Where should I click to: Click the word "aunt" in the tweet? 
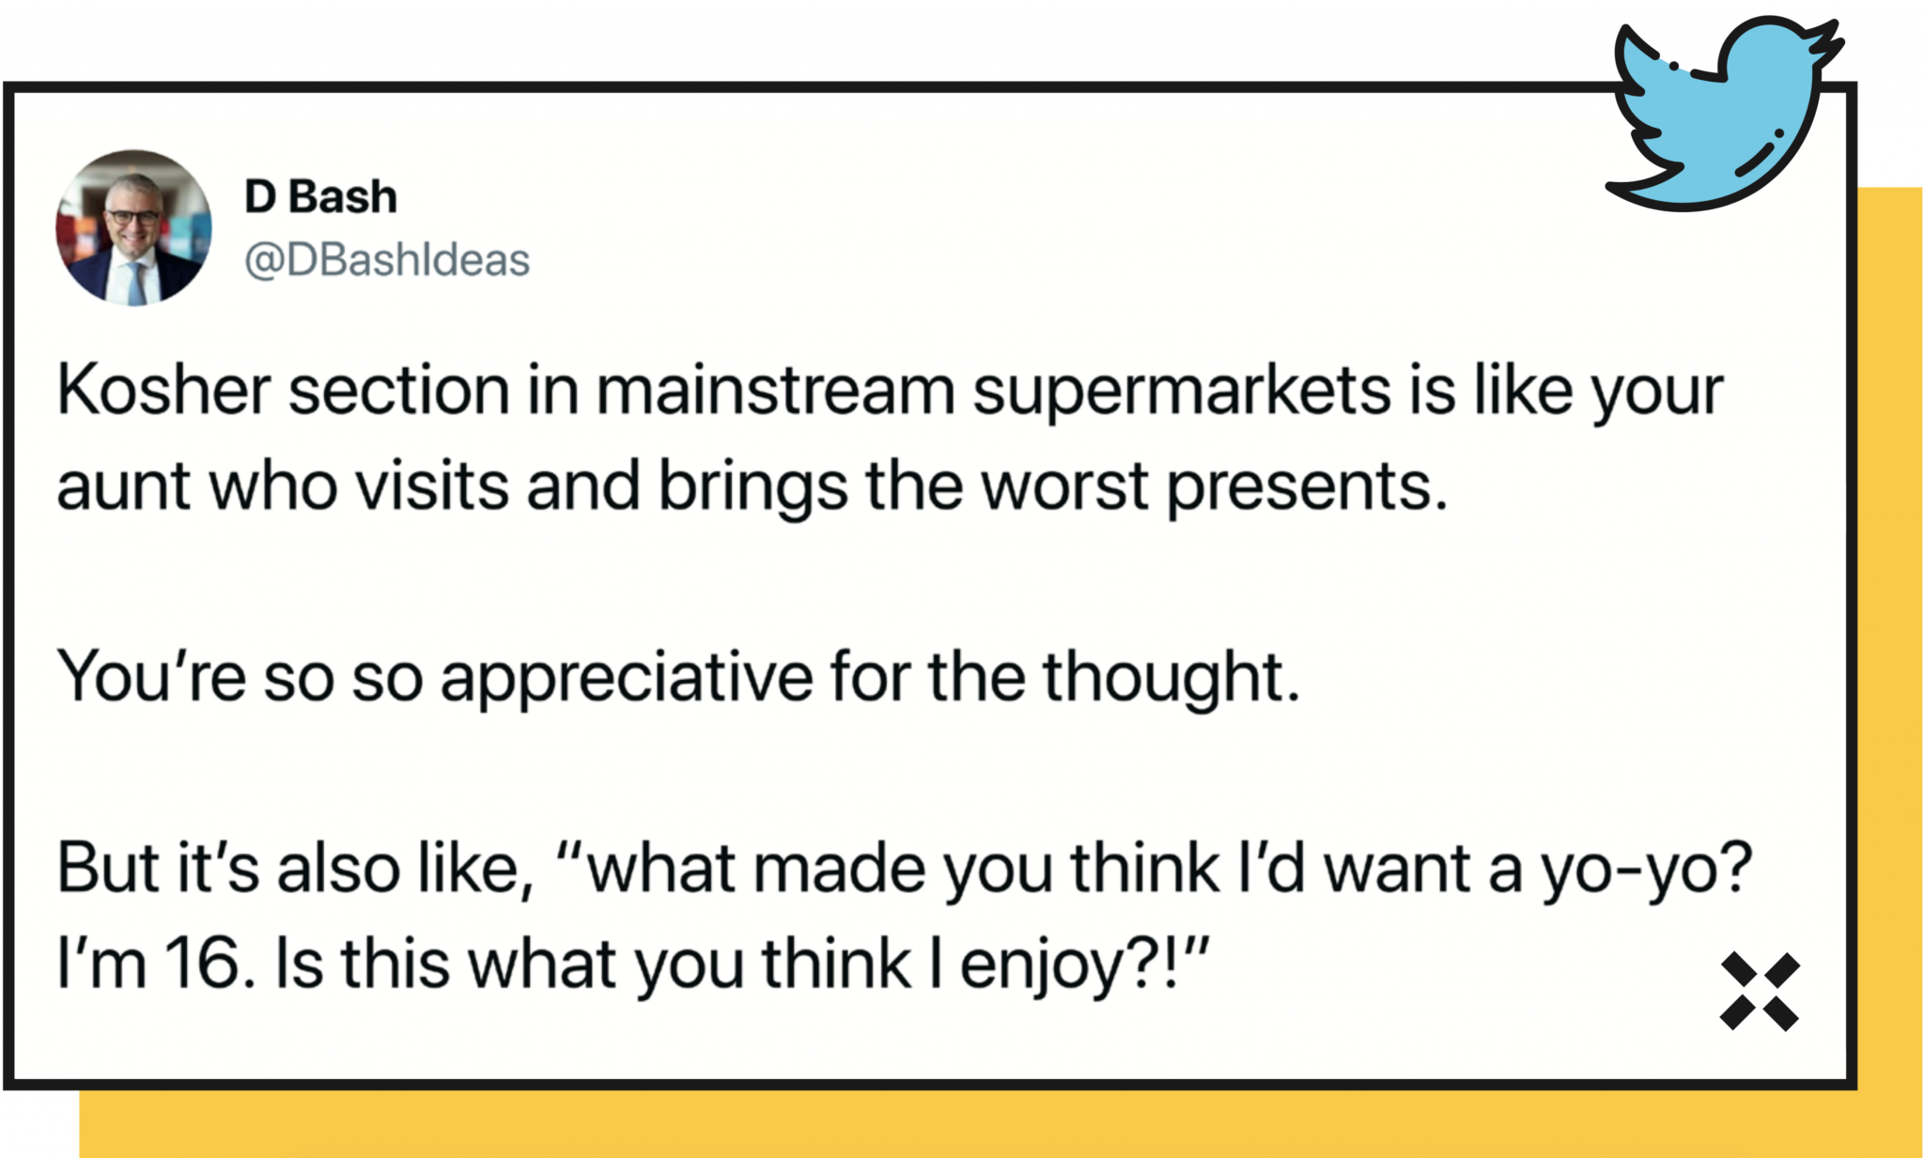[123, 486]
